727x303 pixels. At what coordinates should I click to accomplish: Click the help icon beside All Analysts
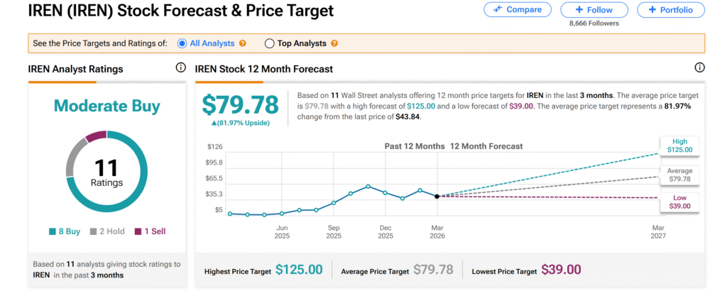coord(243,43)
